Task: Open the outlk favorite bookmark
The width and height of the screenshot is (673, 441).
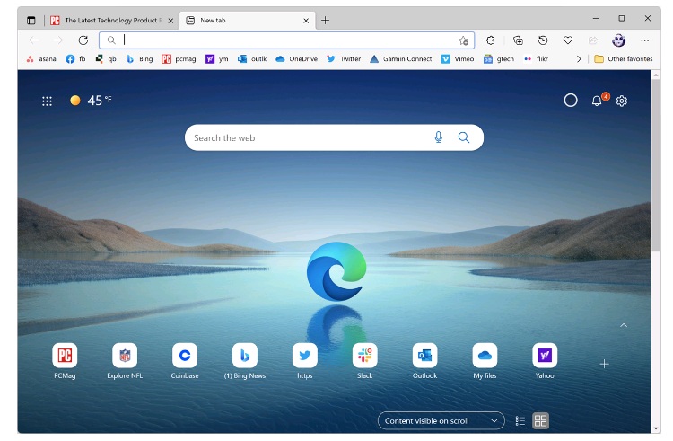Action: click(252, 59)
